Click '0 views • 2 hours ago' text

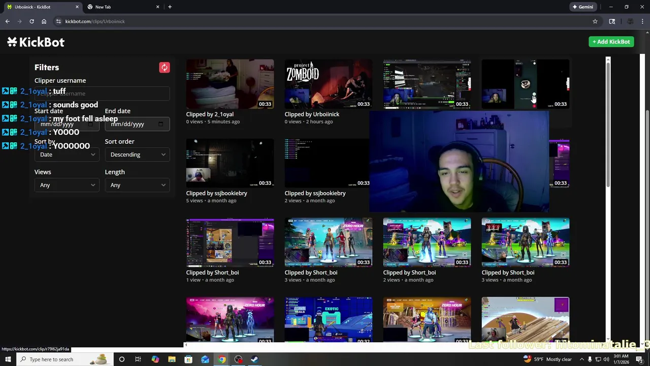[309, 122]
